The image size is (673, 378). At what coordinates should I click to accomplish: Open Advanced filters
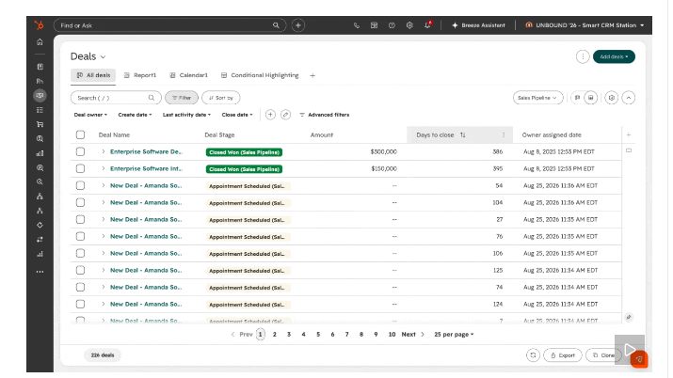(x=325, y=115)
